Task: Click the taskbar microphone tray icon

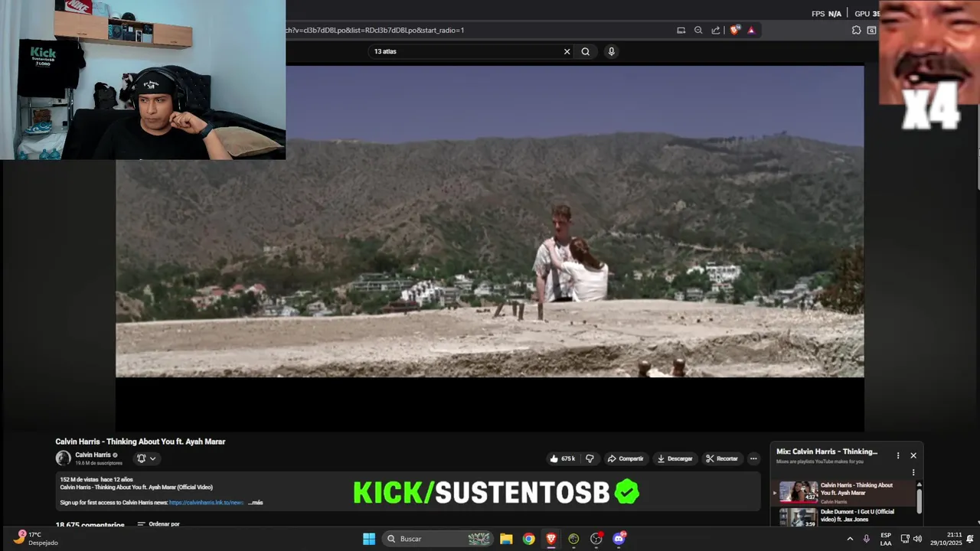Action: tap(867, 539)
